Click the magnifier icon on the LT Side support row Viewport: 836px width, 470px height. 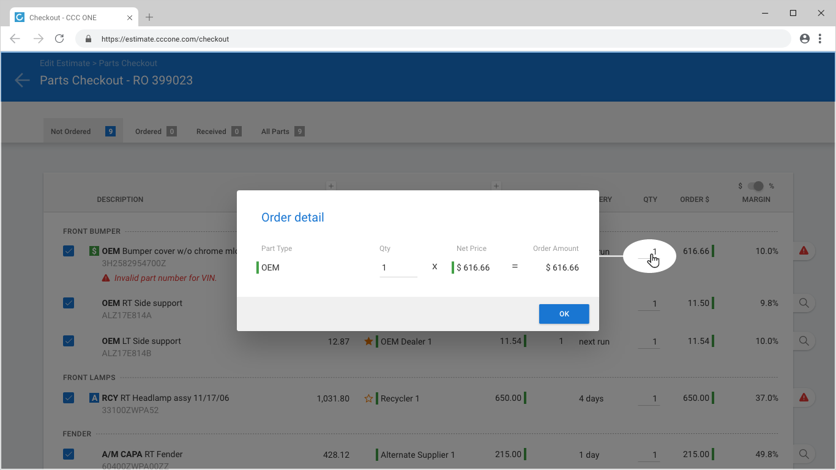(804, 341)
